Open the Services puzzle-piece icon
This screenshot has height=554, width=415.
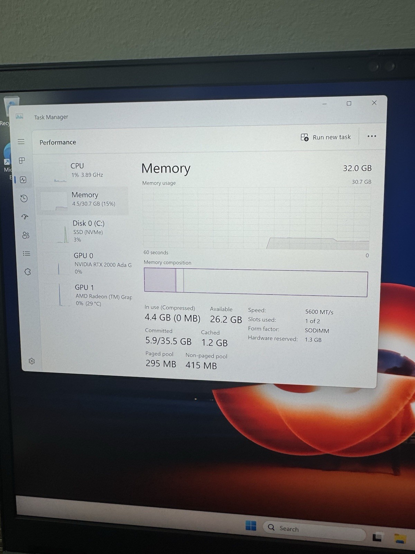coord(28,272)
